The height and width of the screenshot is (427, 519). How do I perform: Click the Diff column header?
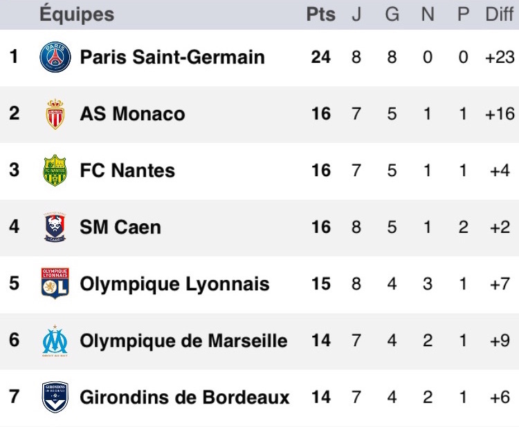click(500, 15)
